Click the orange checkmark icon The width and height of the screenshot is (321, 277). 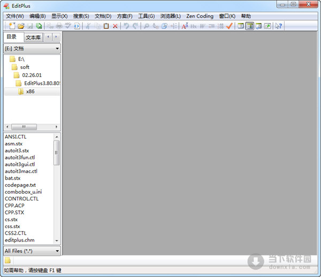(230, 26)
